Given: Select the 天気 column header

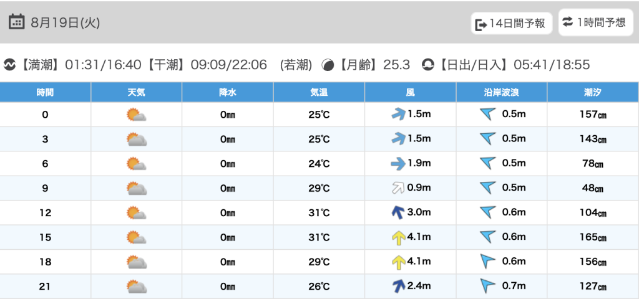Looking at the screenshot, I should [x=136, y=92].
